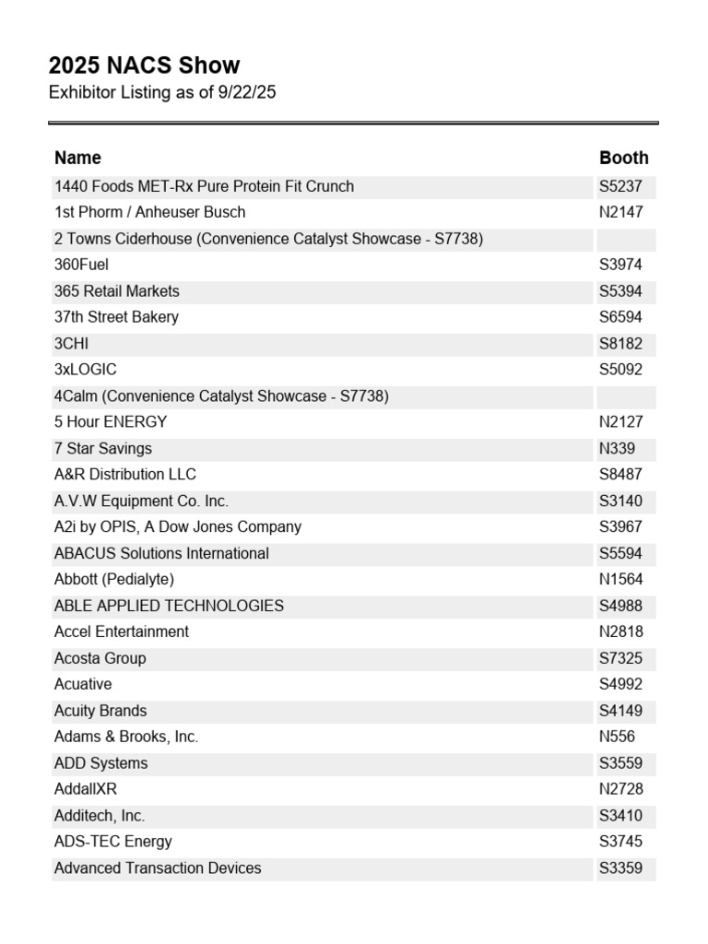The height and width of the screenshot is (944, 708).
Task: Select the Accel Entertainment row
Action: click(x=122, y=632)
